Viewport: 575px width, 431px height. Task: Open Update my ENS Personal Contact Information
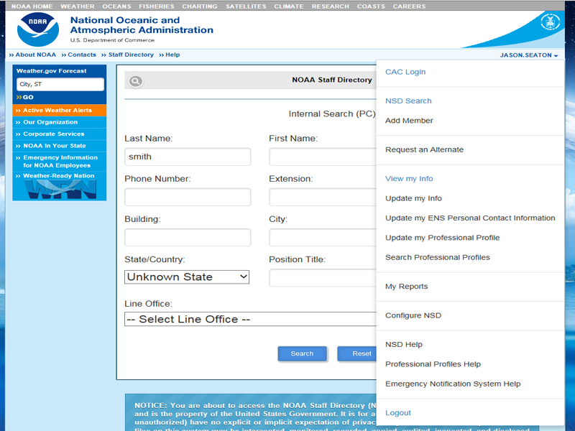(x=470, y=218)
